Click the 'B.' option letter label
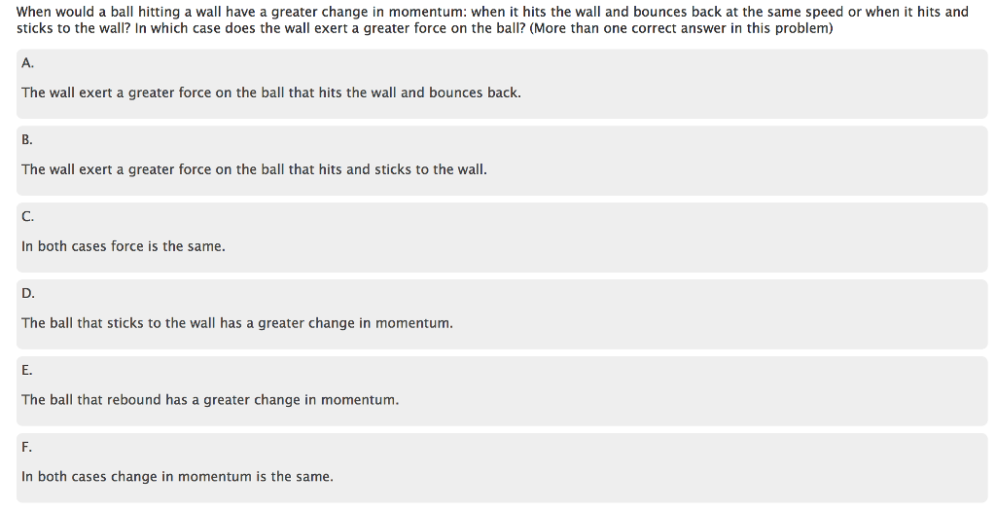Viewport: 996px width, 513px height. click(x=27, y=139)
